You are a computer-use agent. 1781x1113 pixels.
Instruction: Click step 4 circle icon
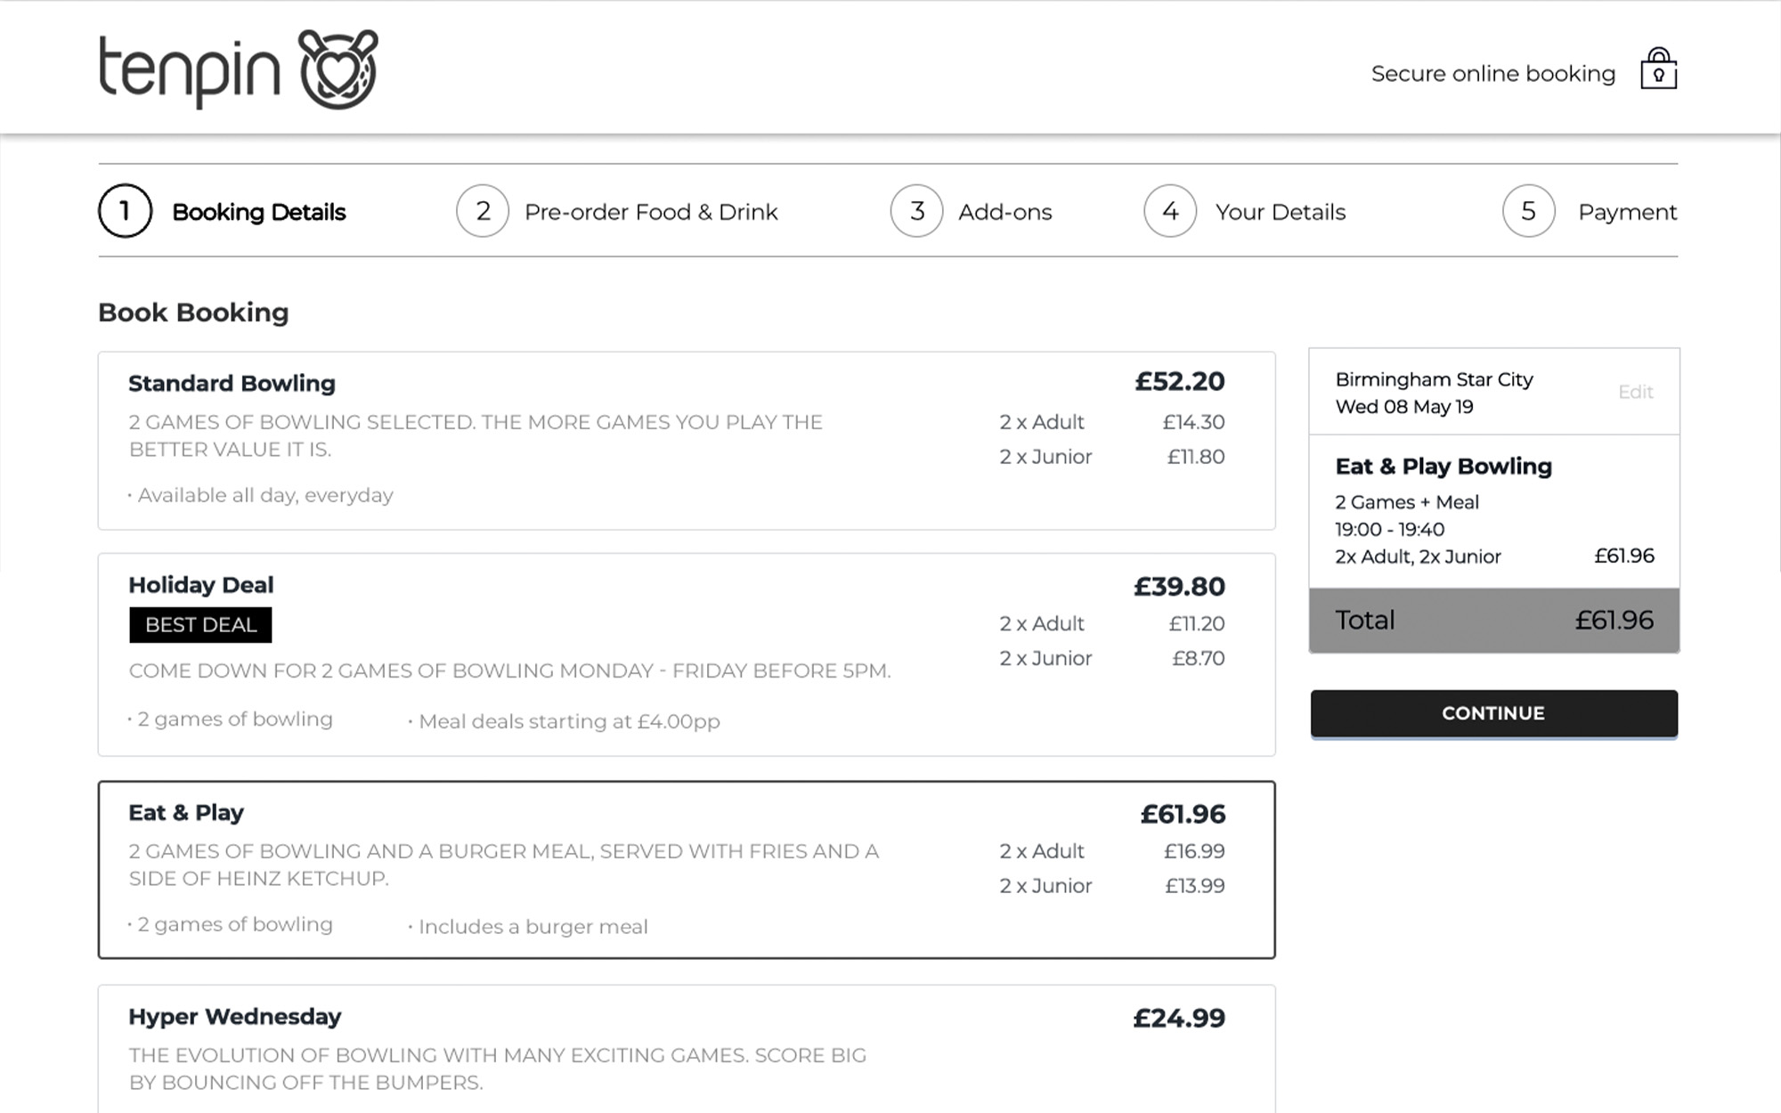click(x=1170, y=211)
